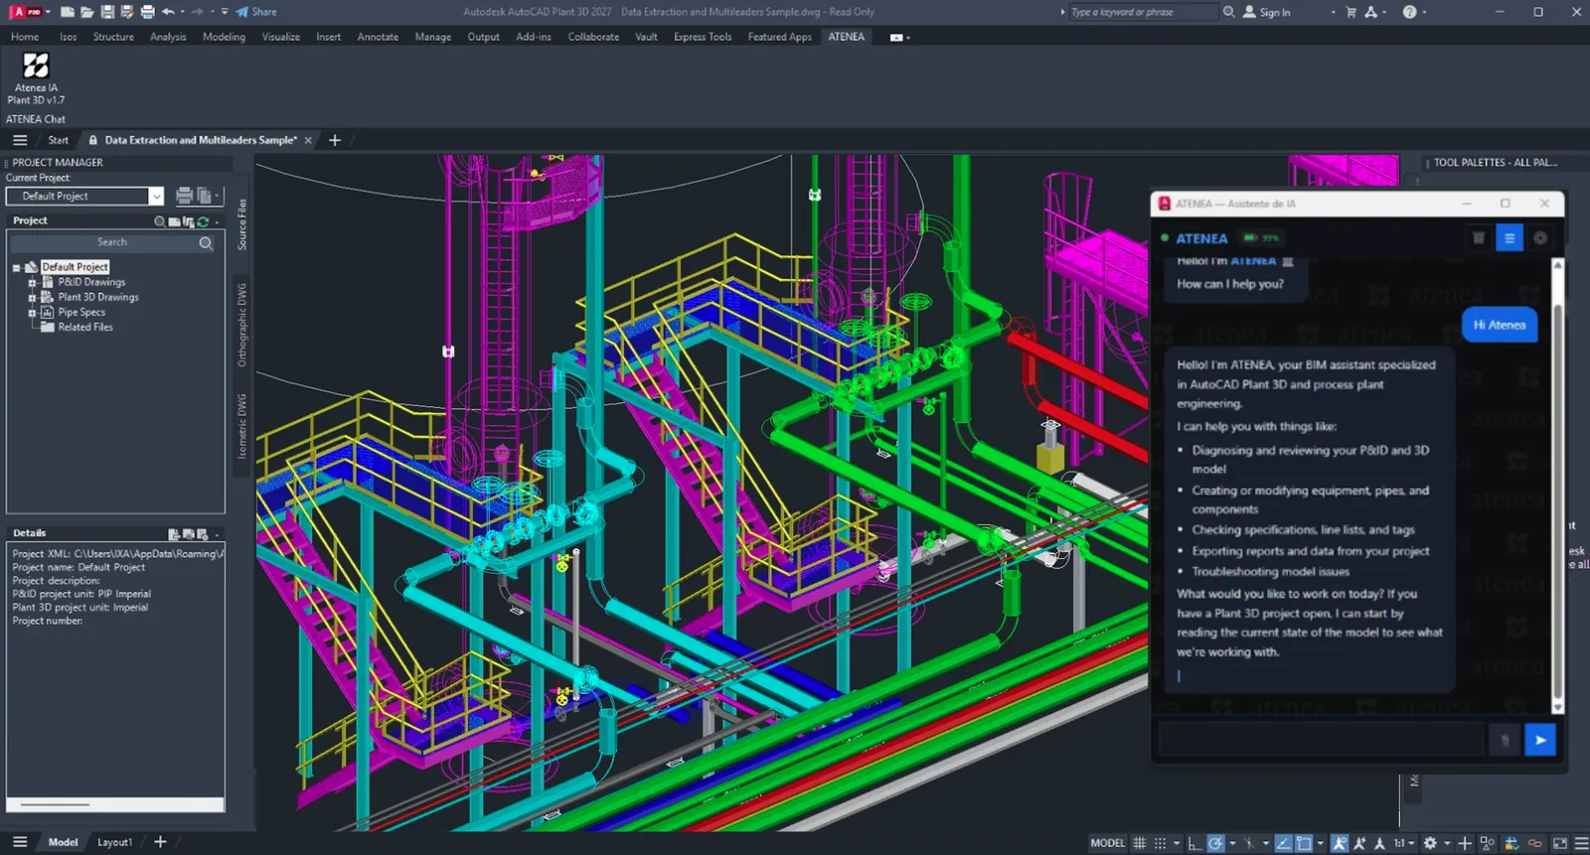Click the search icon beside keyword box

coord(1229,12)
